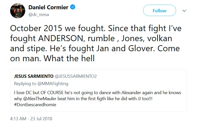Click the @dc_mma handle
197x121 pixels.
pyautogui.click(x=39, y=14)
